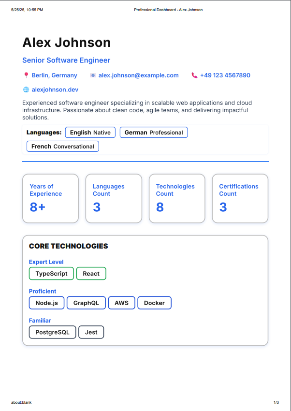
Task: Click the Alex Johnson name heading
Action: click(x=67, y=43)
